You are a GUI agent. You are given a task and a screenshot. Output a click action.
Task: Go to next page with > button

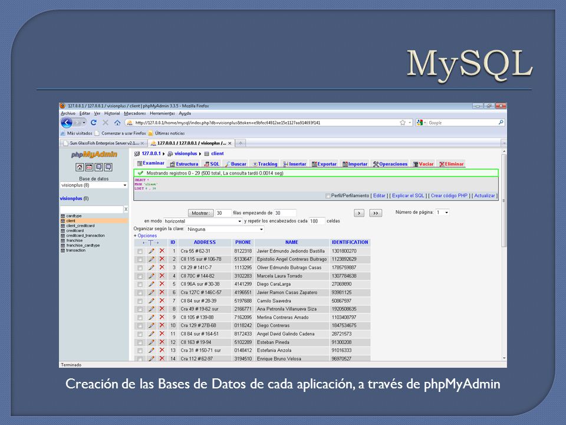click(359, 213)
